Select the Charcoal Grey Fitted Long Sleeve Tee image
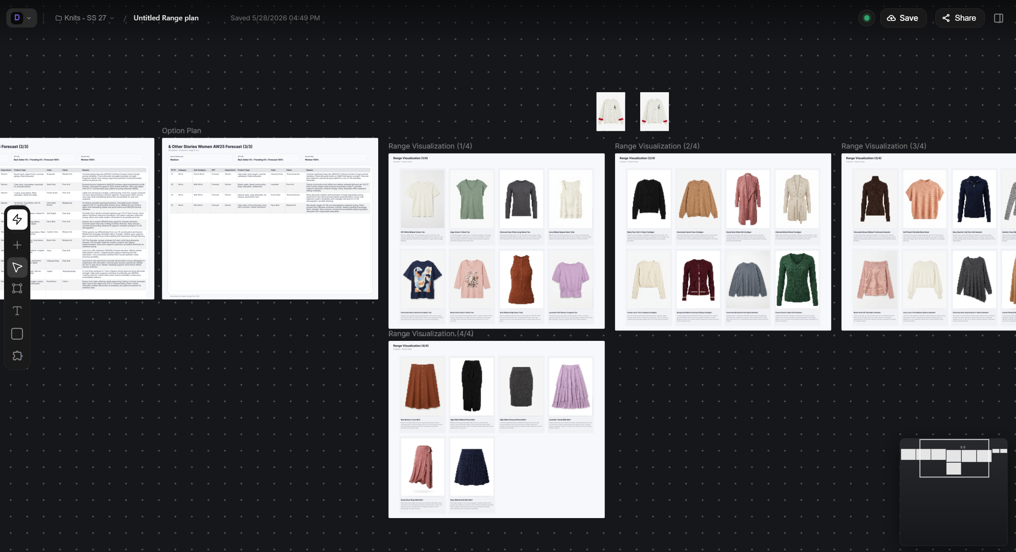This screenshot has height=552, width=1016. pos(521,199)
